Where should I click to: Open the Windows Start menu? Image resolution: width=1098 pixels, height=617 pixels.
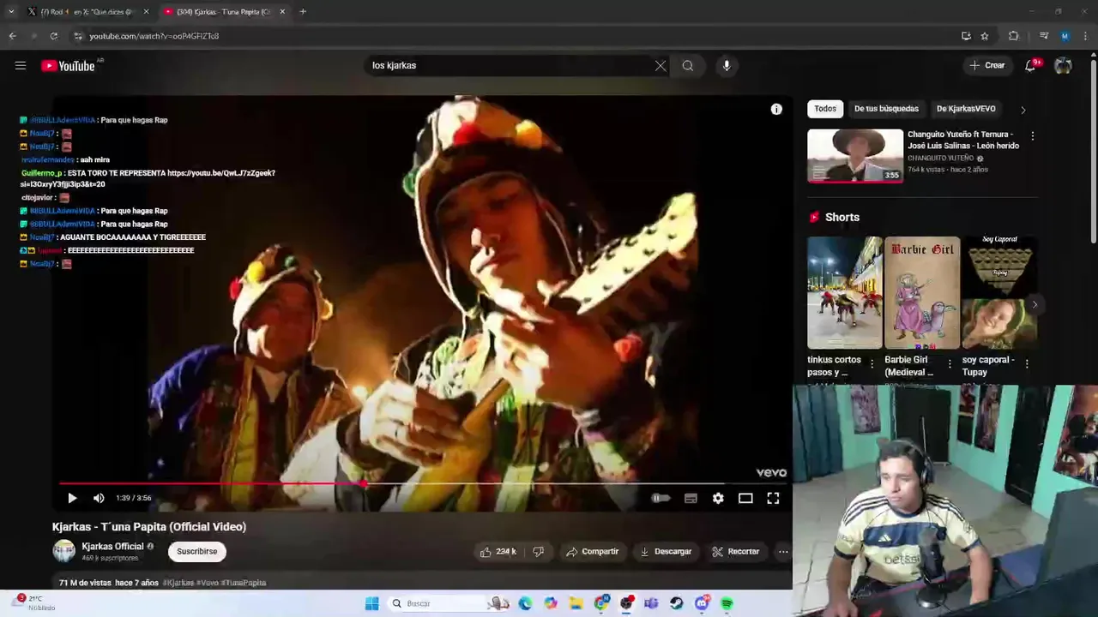point(371,603)
